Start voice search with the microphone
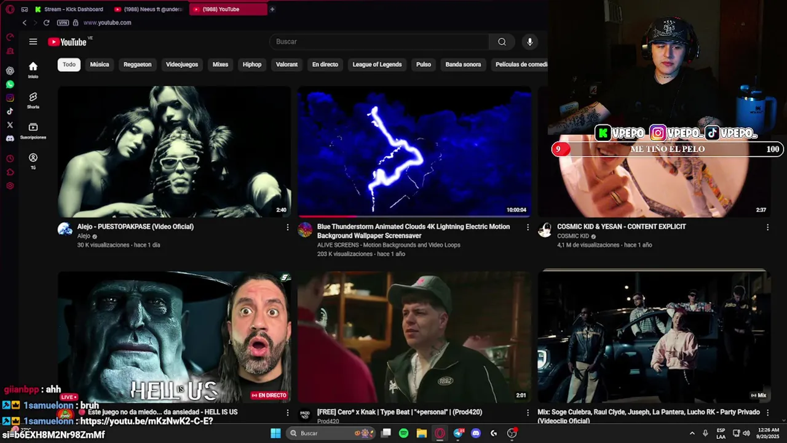Image resolution: width=787 pixels, height=443 pixels. click(530, 42)
